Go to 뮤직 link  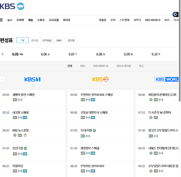pos(113,20)
